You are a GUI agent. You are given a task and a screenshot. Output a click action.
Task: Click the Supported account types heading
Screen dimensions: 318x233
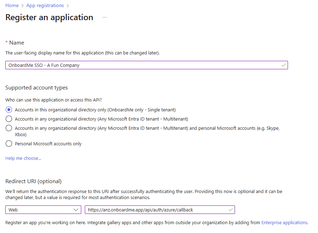point(36,87)
